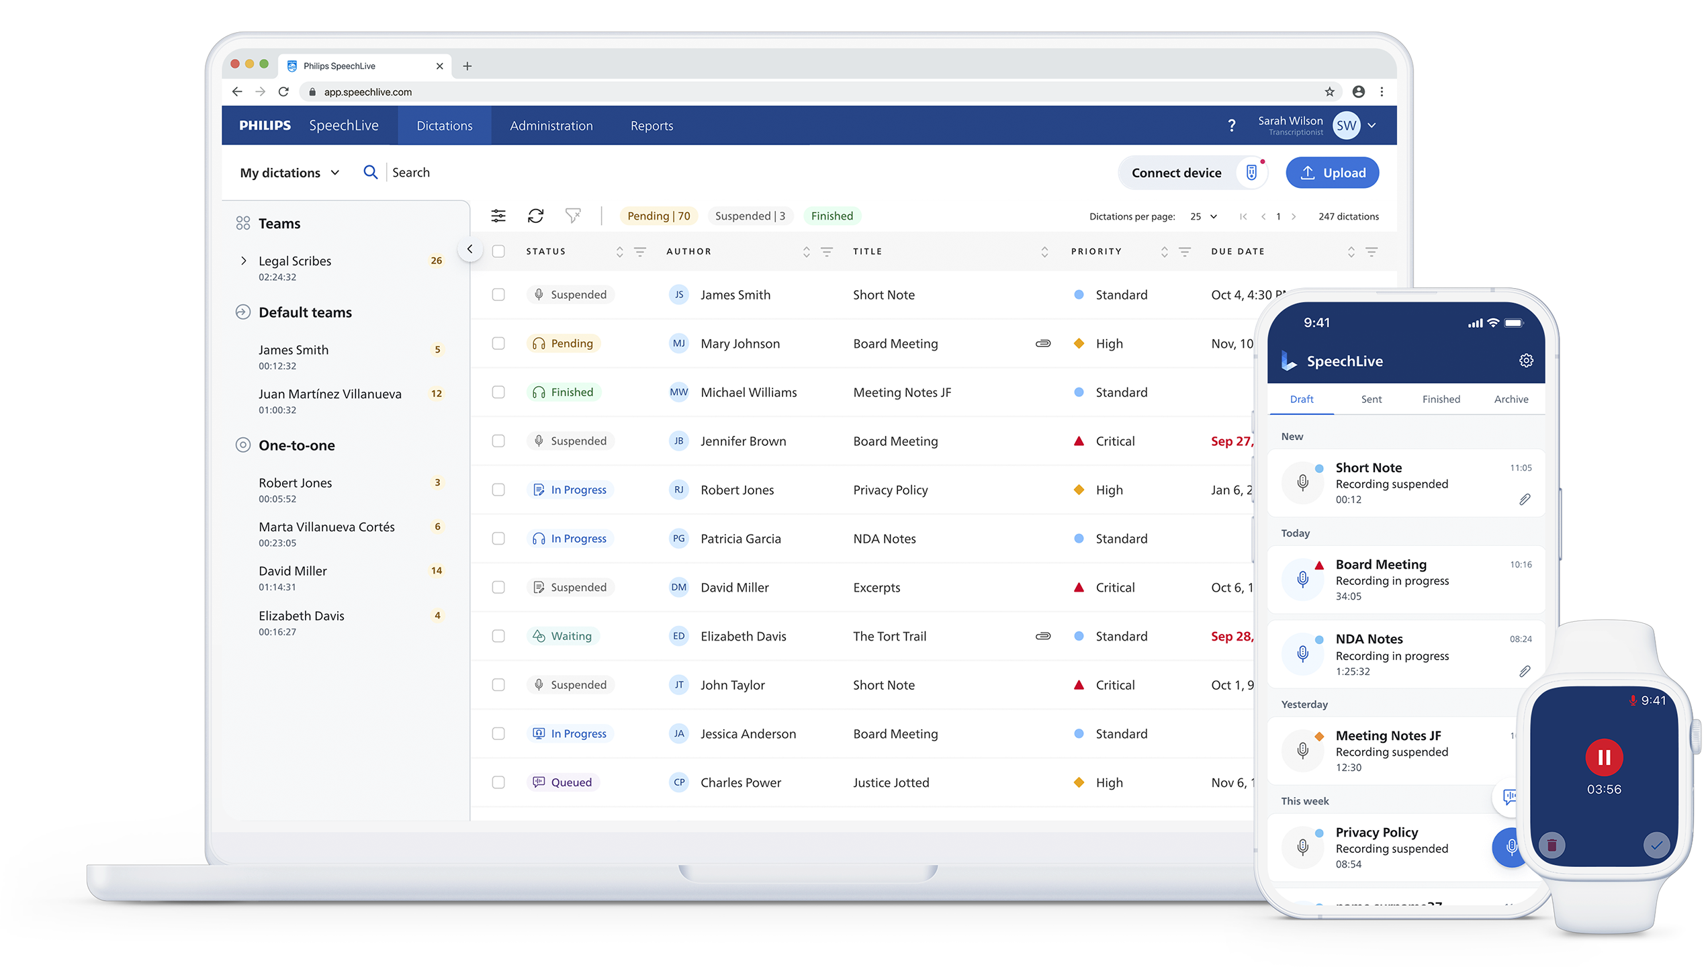Open the Dictations tab

444,126
